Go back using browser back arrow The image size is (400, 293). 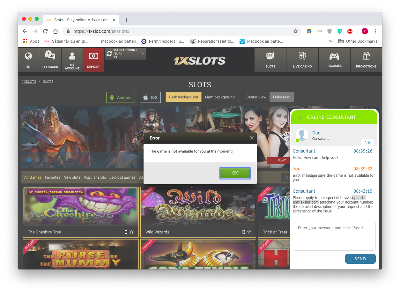tap(25, 31)
